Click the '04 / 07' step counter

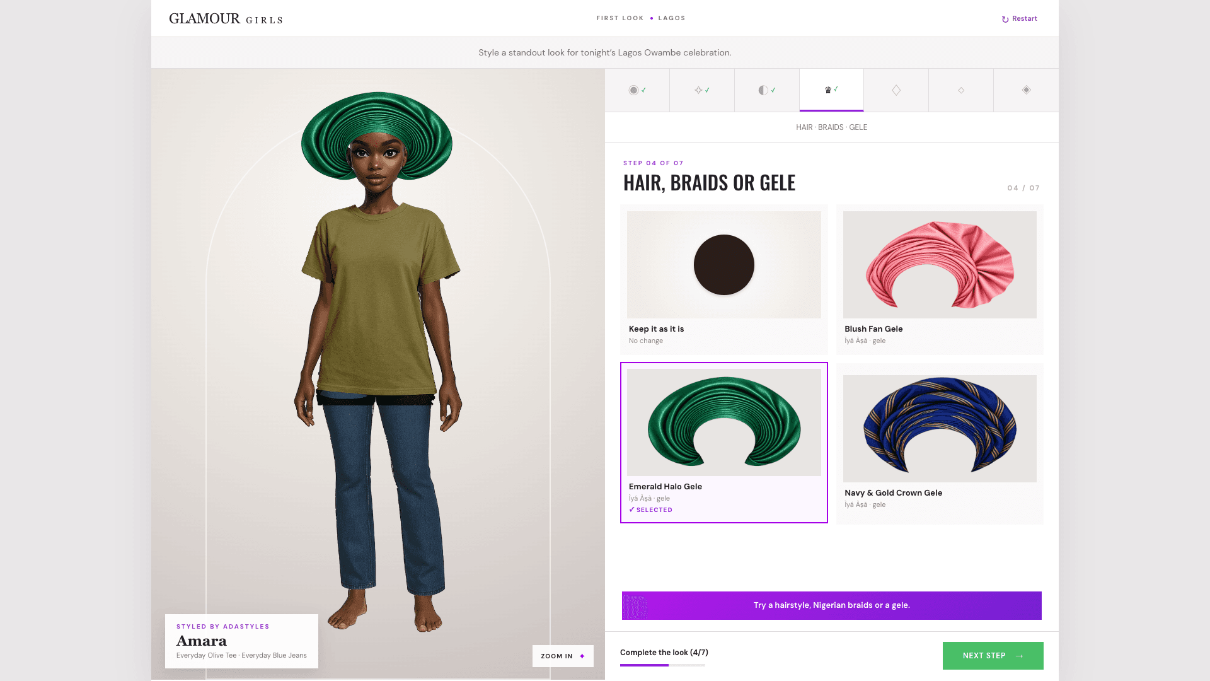1023,188
